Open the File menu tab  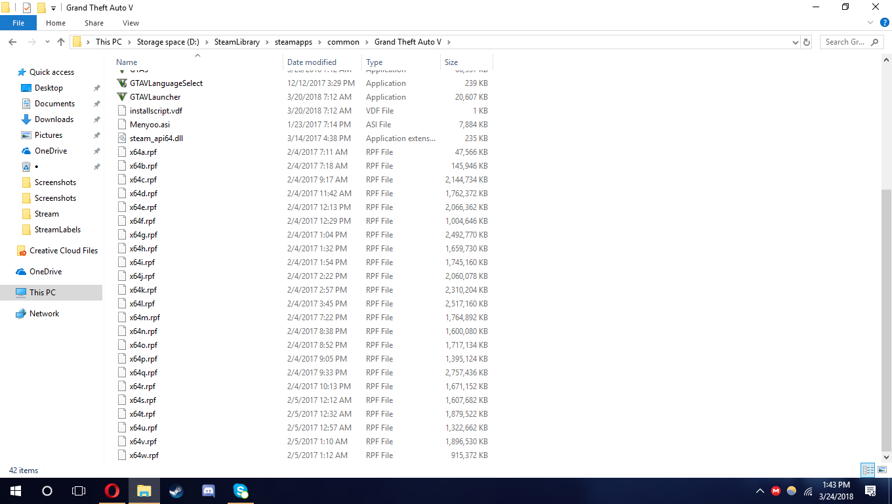[18, 23]
